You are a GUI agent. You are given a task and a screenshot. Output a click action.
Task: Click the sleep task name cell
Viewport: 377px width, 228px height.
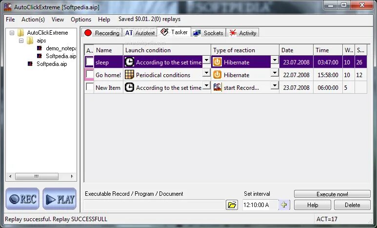point(108,62)
